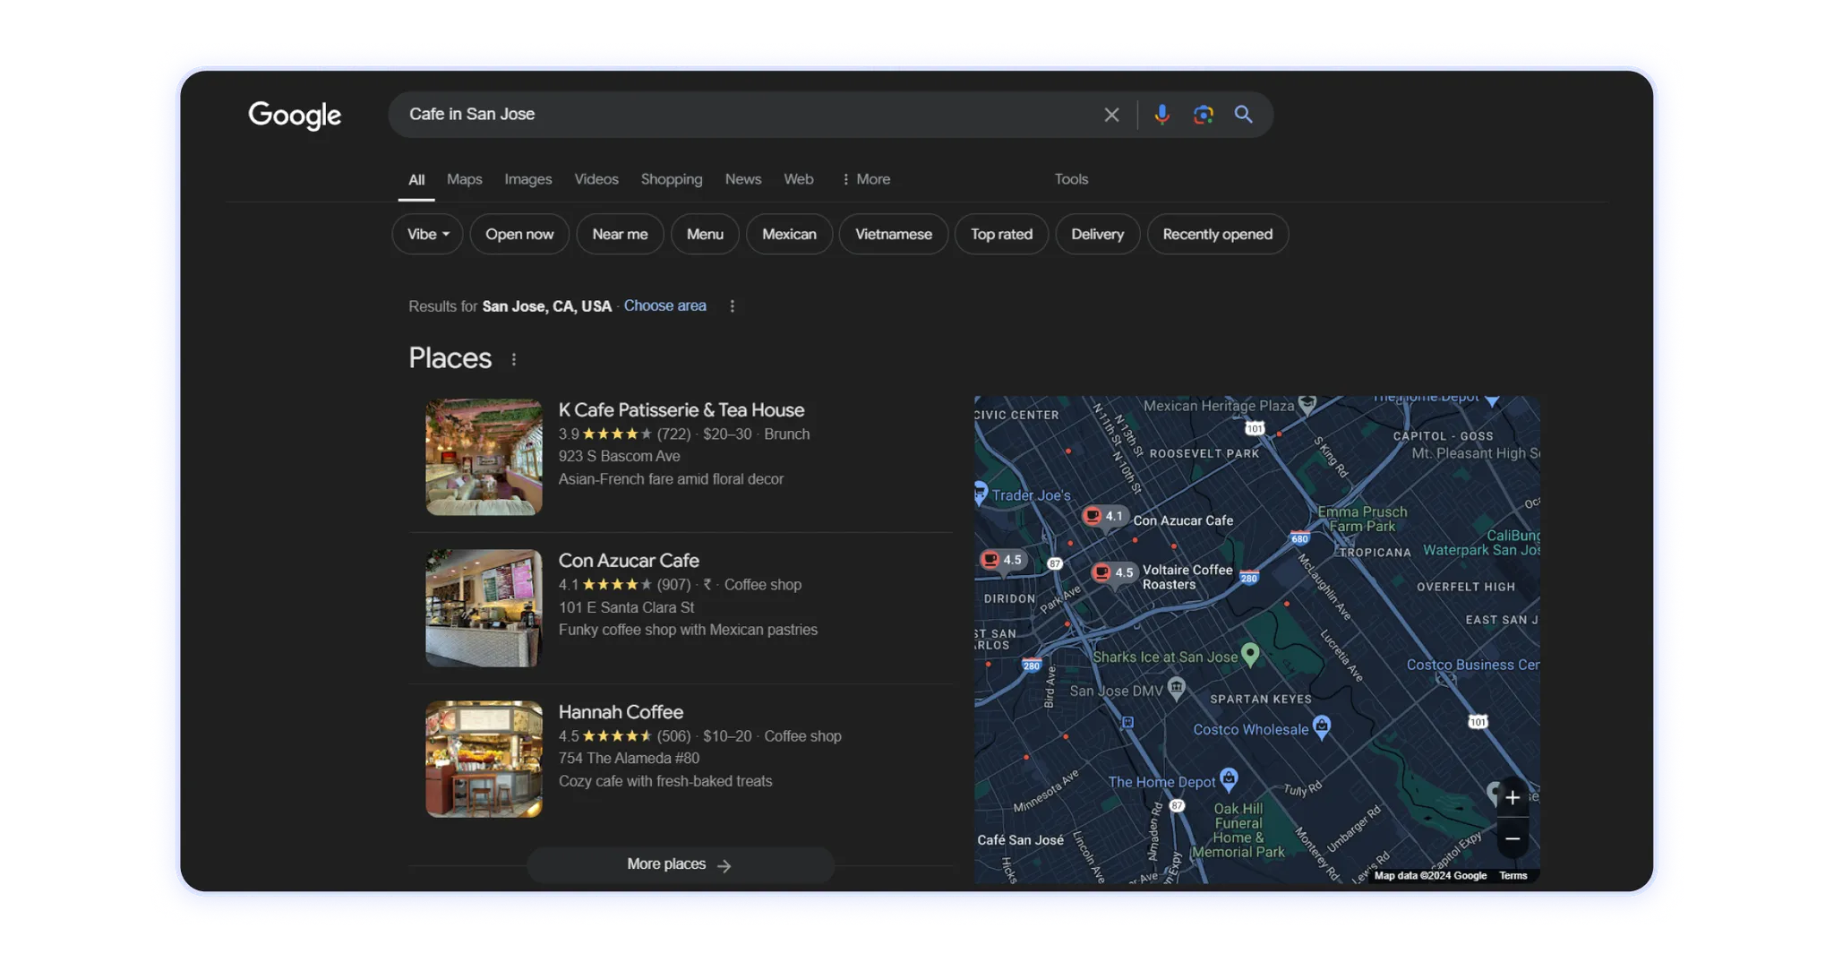Open options menu next to Choose area
Screen dimensions: 1834x962
[733, 306]
